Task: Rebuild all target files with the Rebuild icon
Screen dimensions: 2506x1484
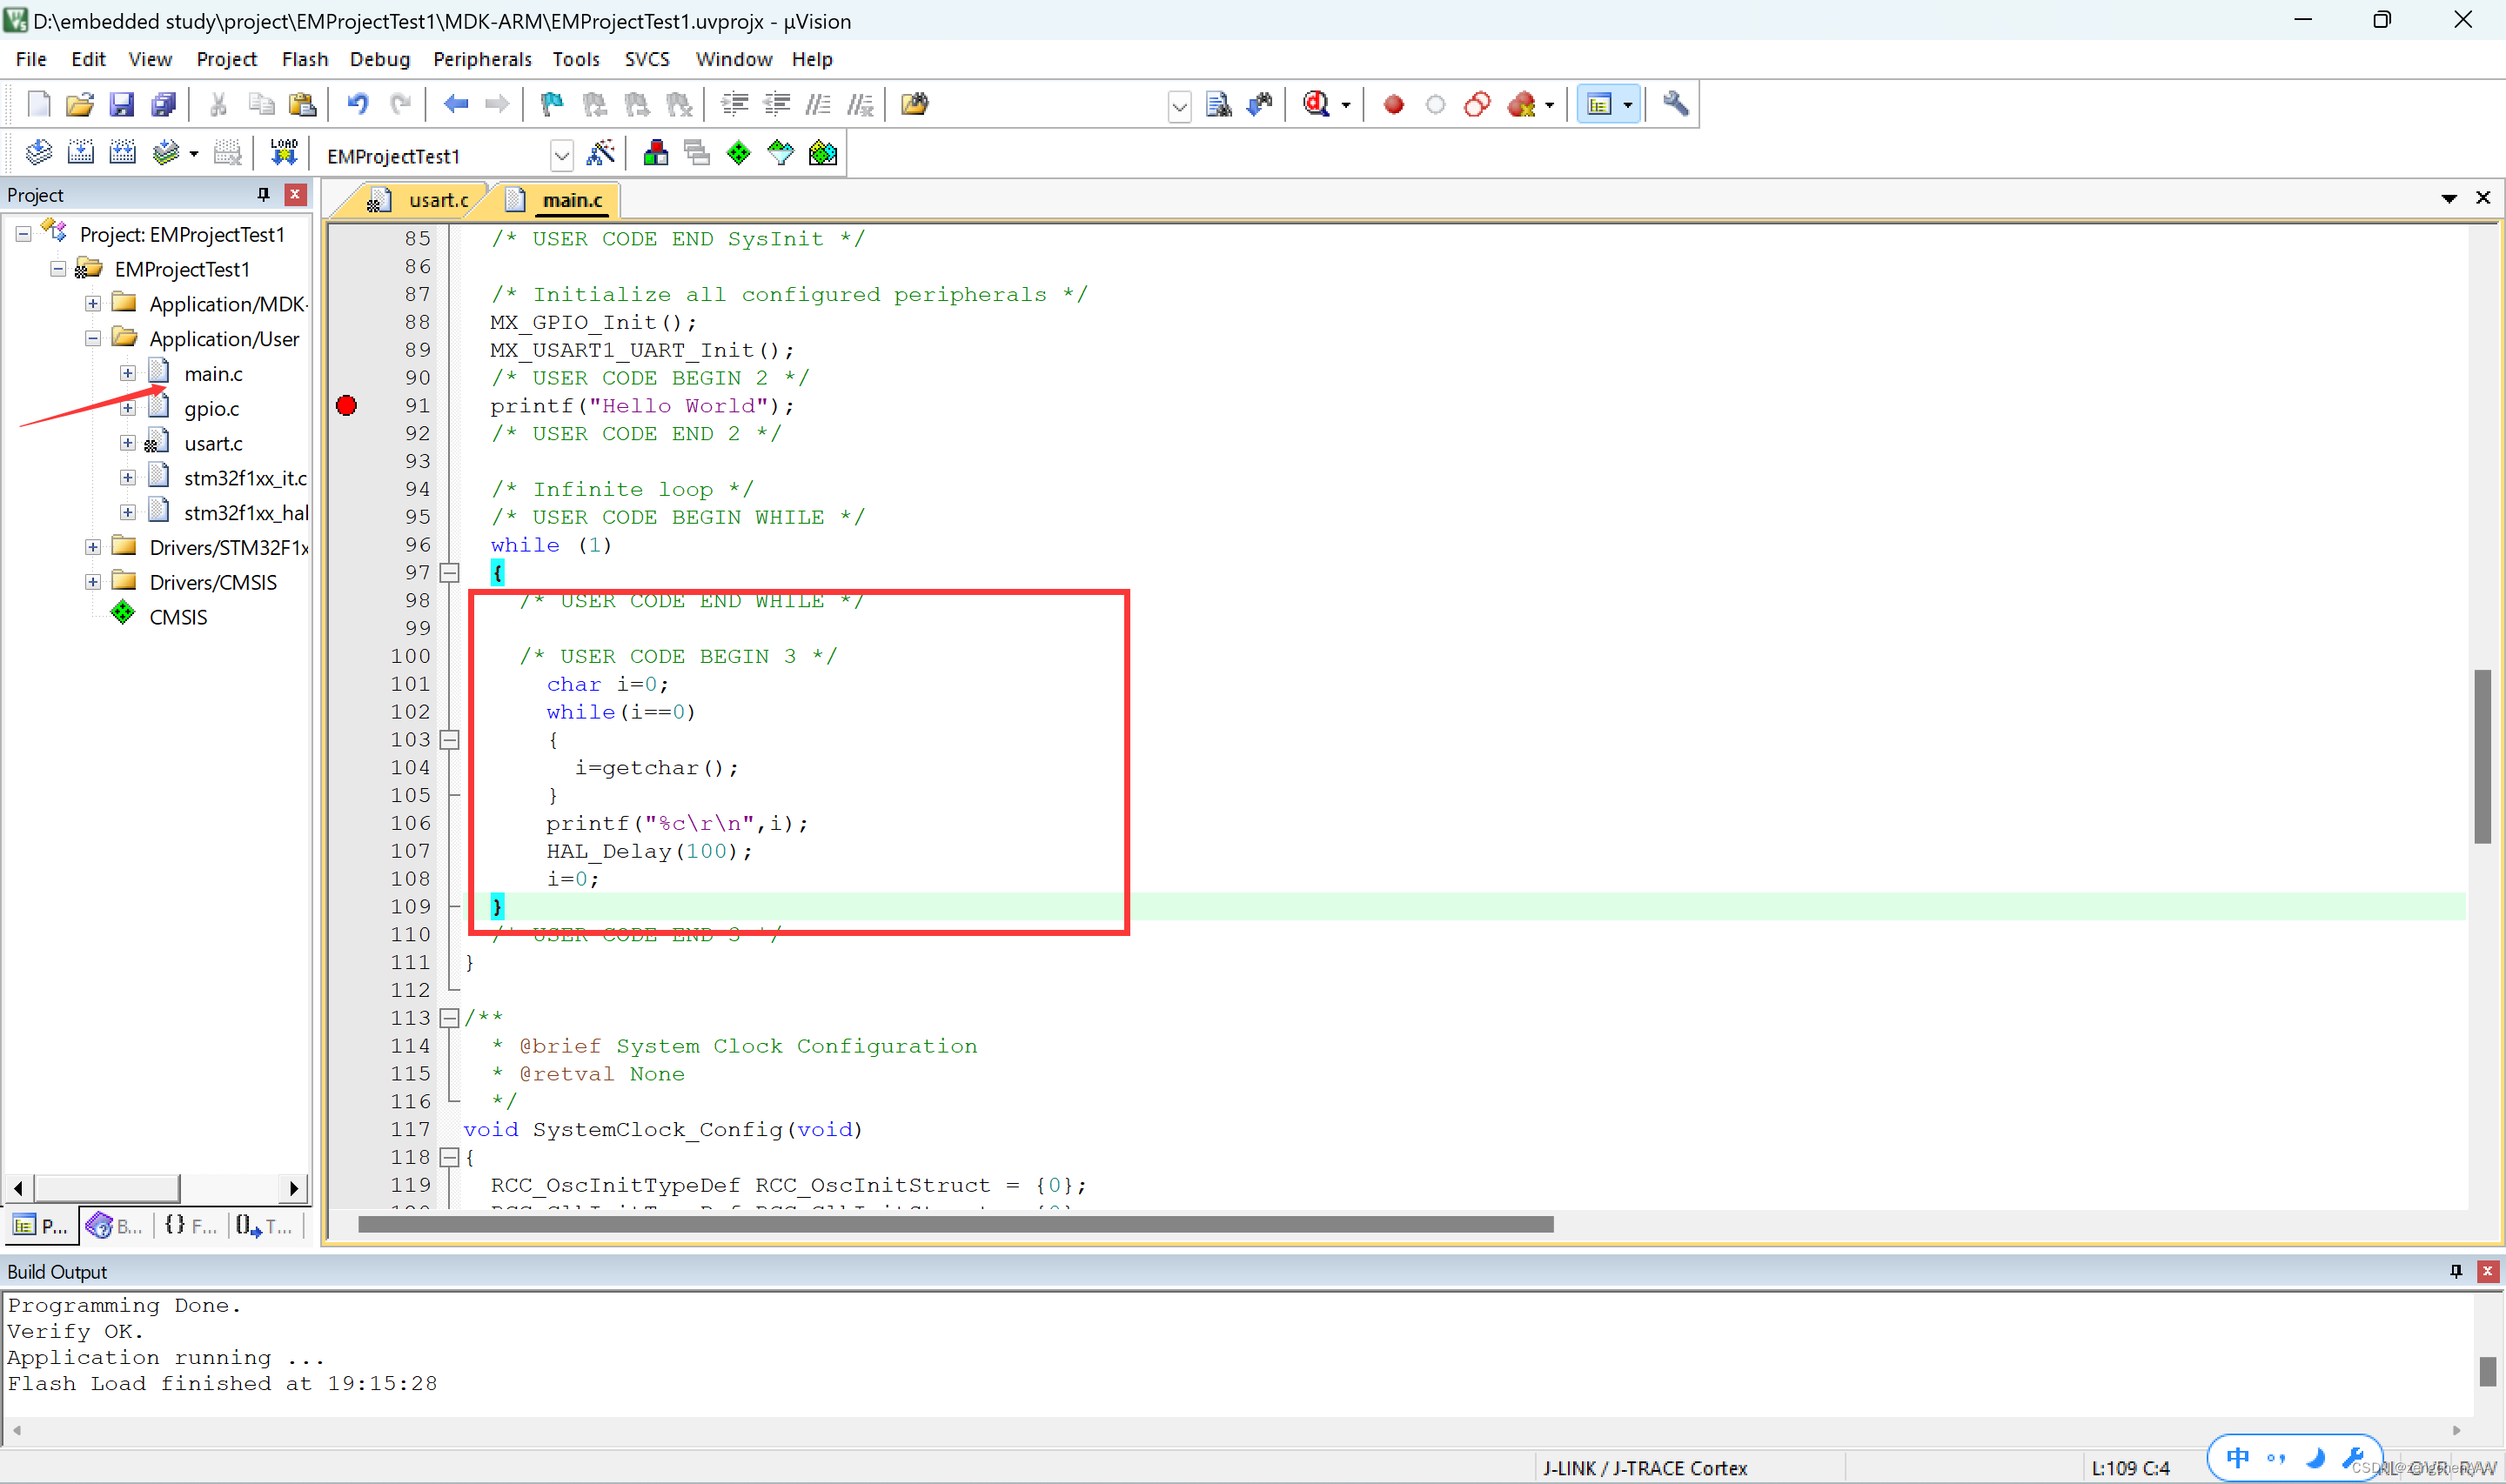Action: [x=122, y=153]
